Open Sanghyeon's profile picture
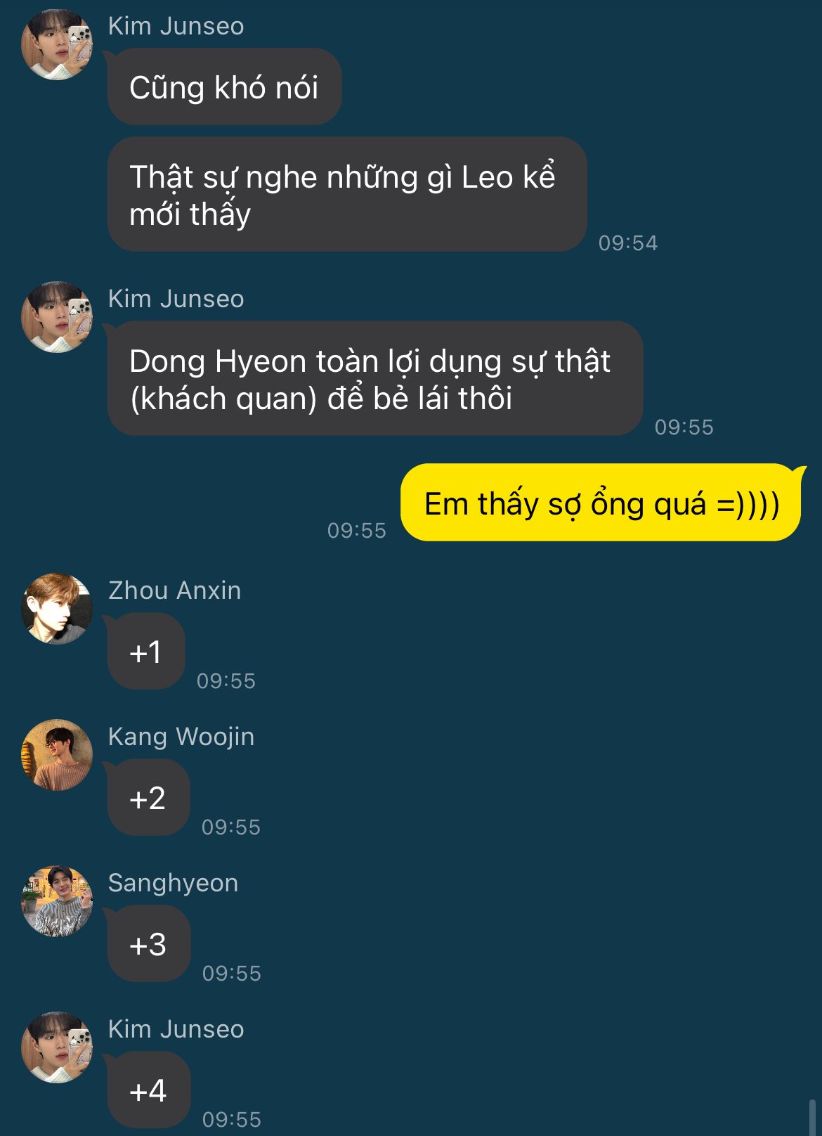This screenshot has height=1136, width=822. [57, 901]
